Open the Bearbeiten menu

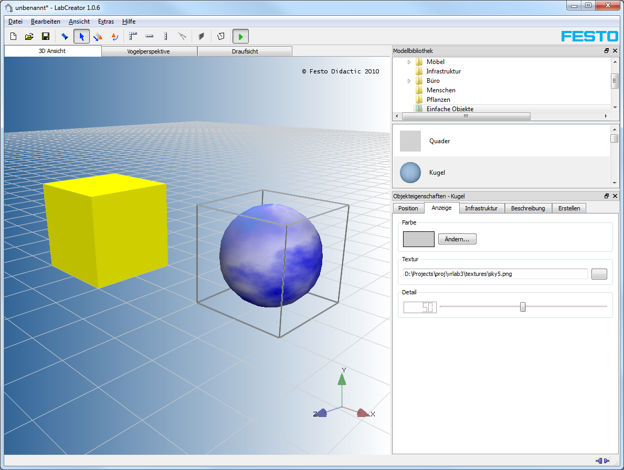click(x=45, y=22)
